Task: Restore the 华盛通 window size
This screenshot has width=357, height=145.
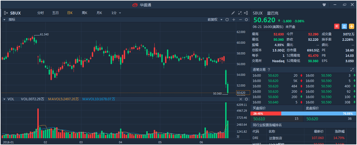Action: [345, 5]
